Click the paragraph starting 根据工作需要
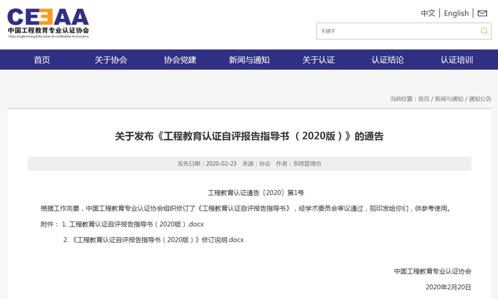 [x=245, y=209]
